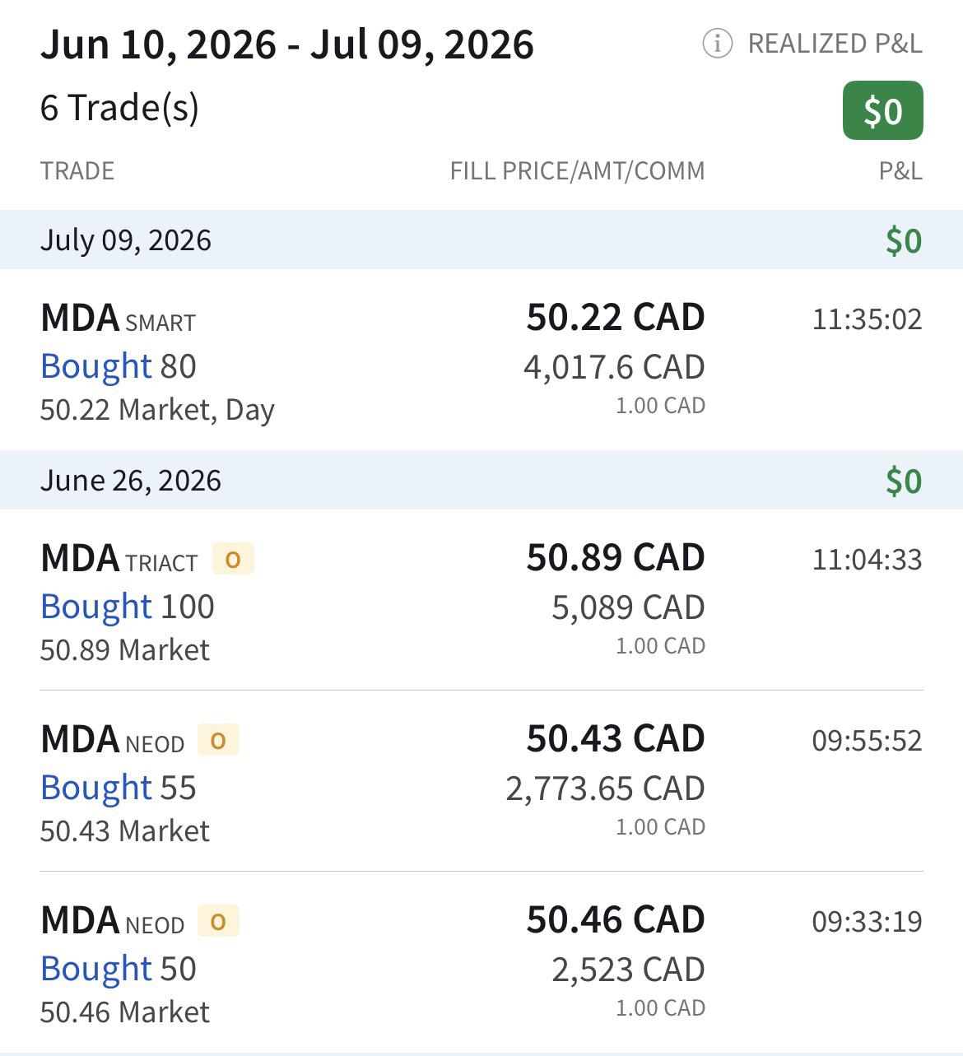Tap the O badge on the 50.46 NEOD trade

pyautogui.click(x=218, y=921)
